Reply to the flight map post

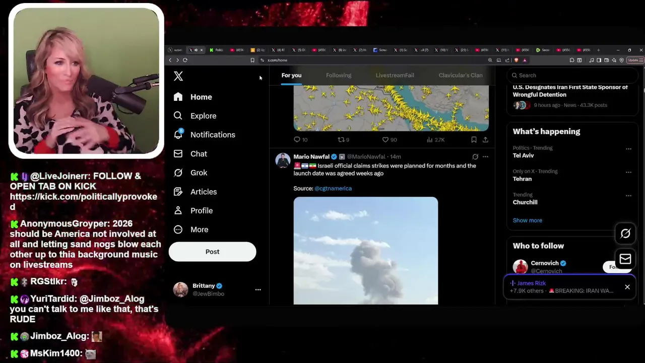[x=300, y=140]
